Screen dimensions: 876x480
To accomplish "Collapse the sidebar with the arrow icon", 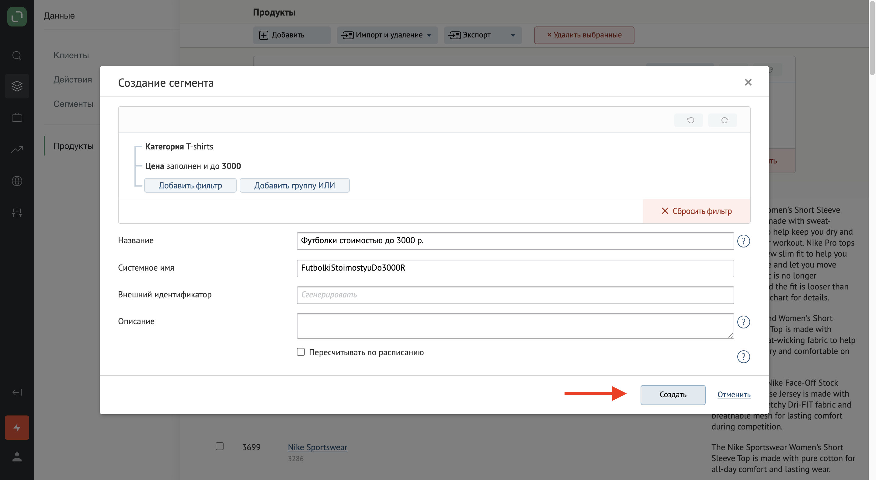I will click(x=17, y=392).
